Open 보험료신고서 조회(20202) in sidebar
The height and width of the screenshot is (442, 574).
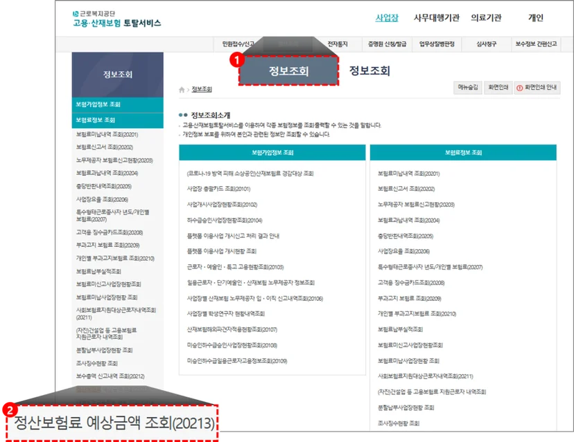pos(105,147)
